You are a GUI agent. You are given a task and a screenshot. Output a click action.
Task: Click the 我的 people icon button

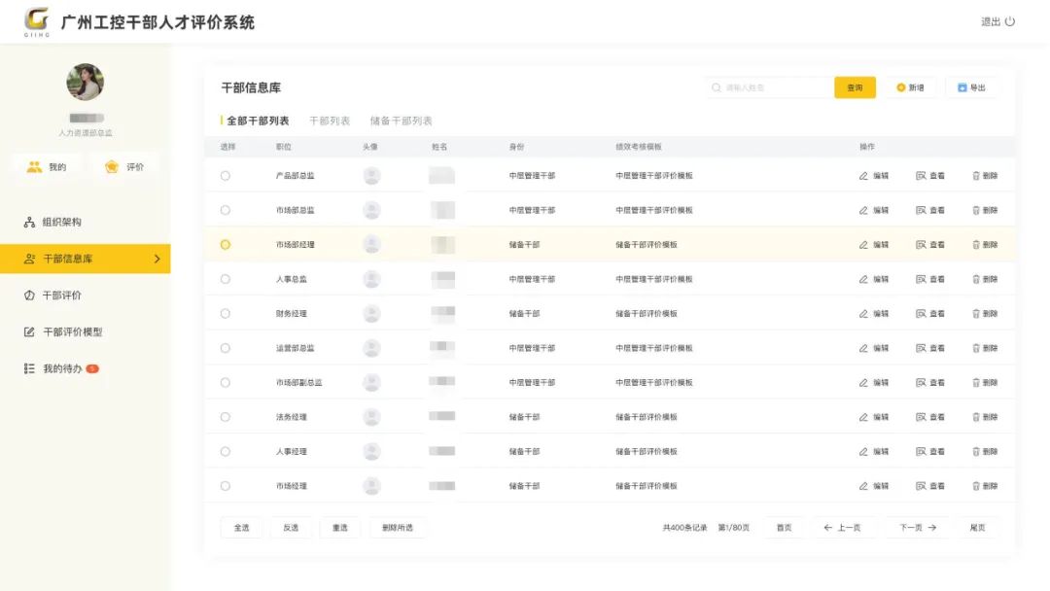coord(35,167)
